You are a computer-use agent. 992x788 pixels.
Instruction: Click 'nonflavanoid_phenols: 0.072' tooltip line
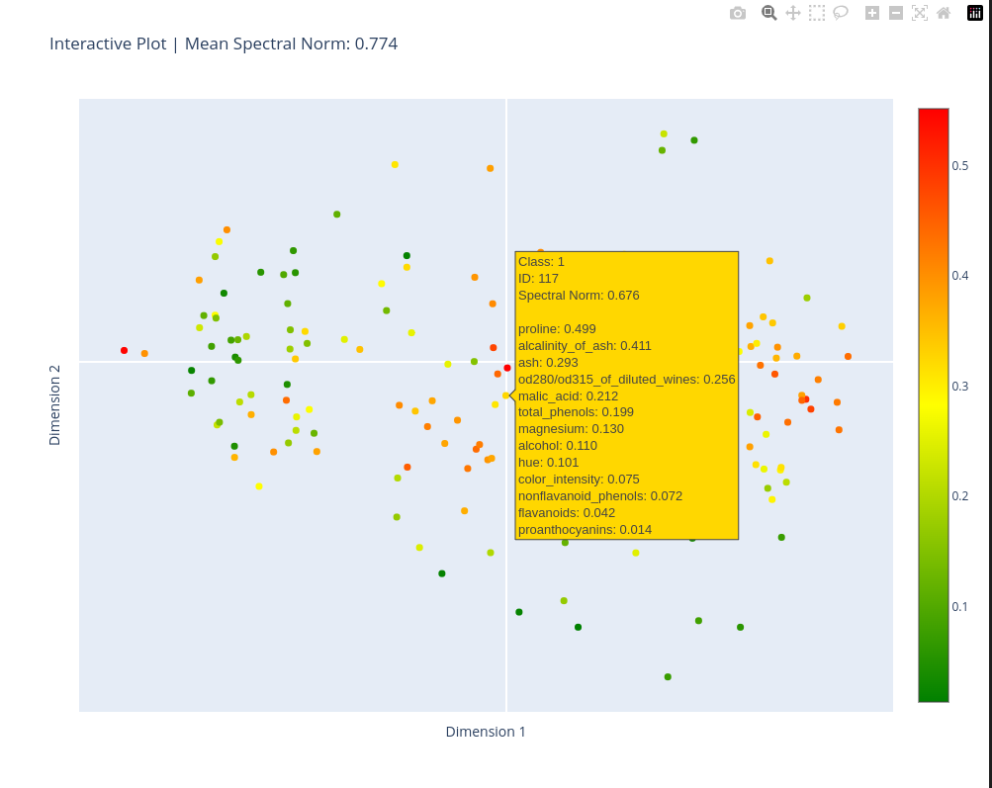point(599,496)
